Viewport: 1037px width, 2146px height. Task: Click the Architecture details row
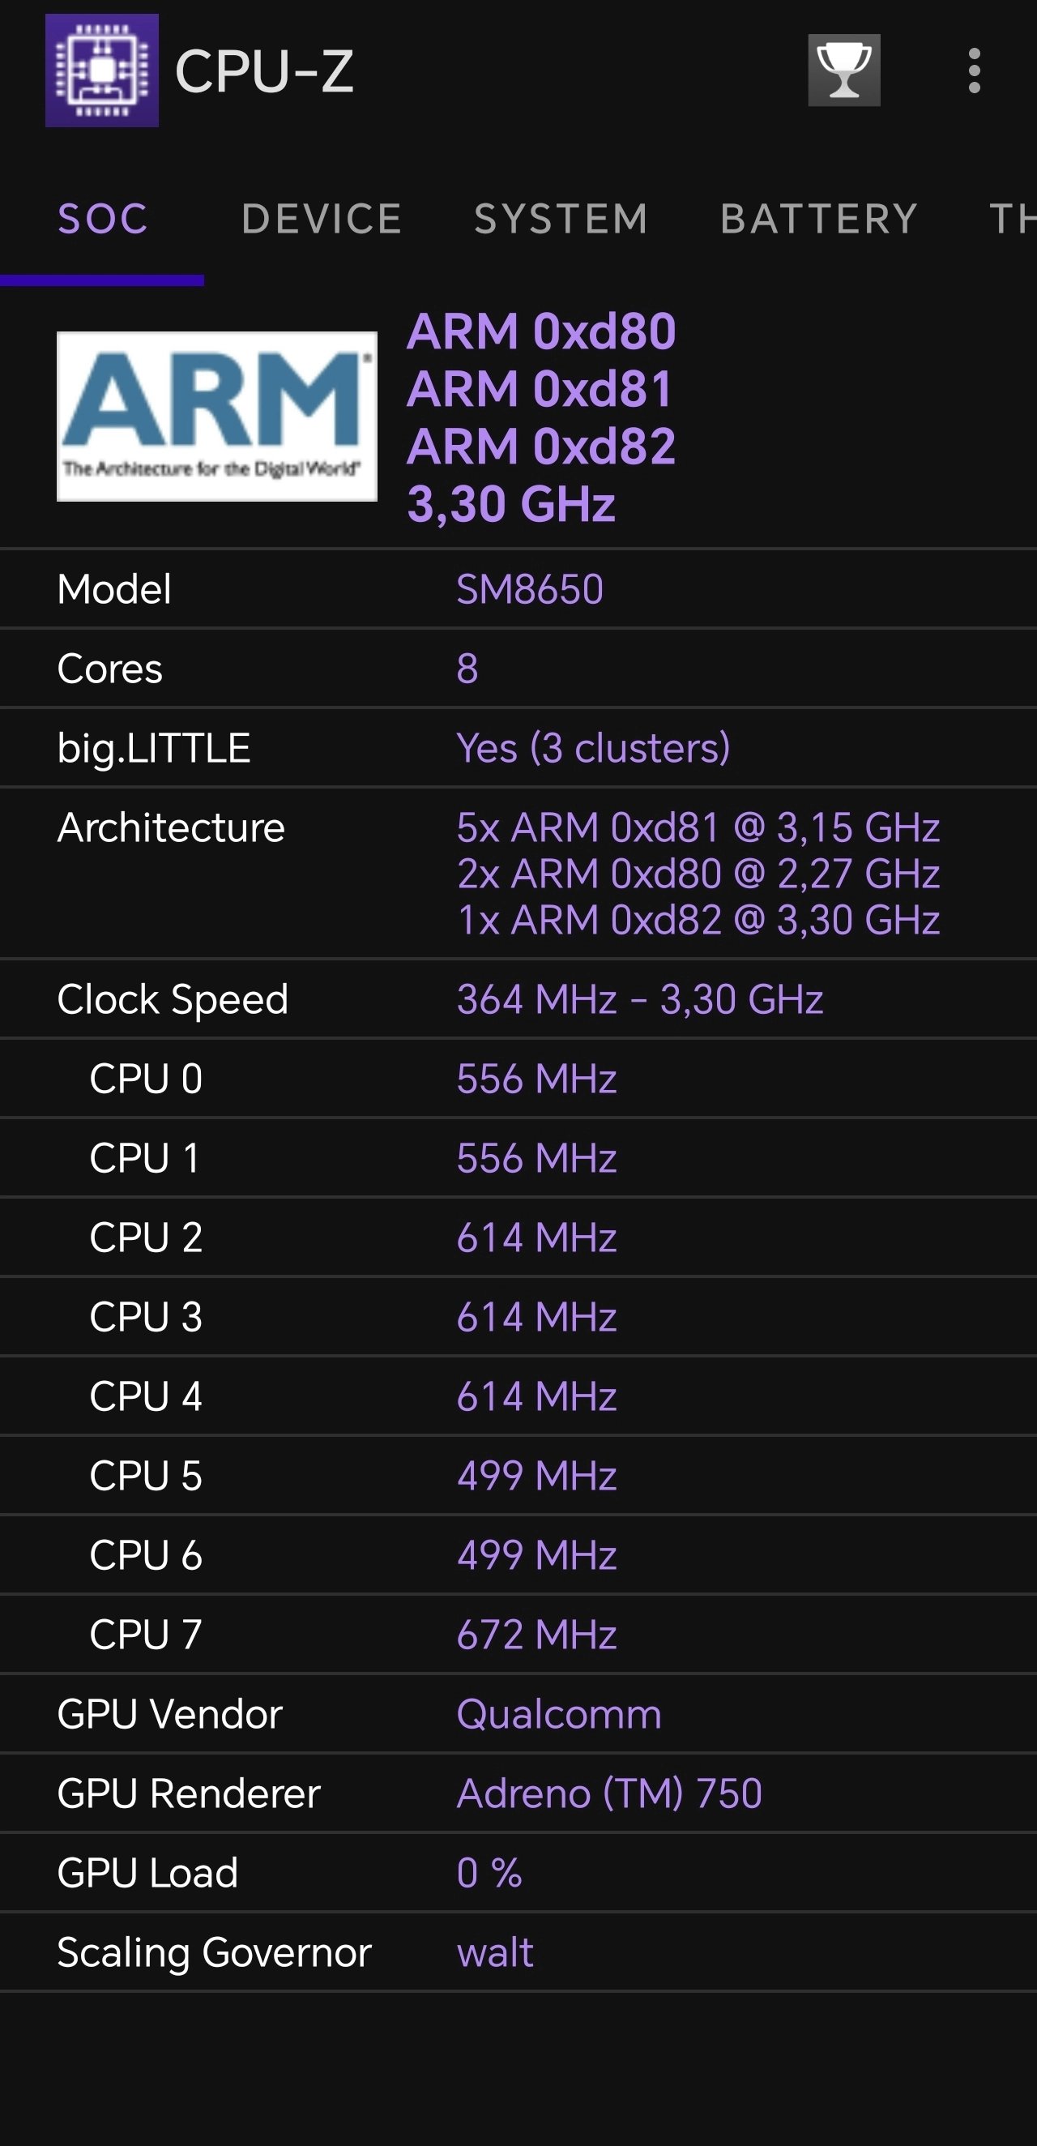[416, 873]
